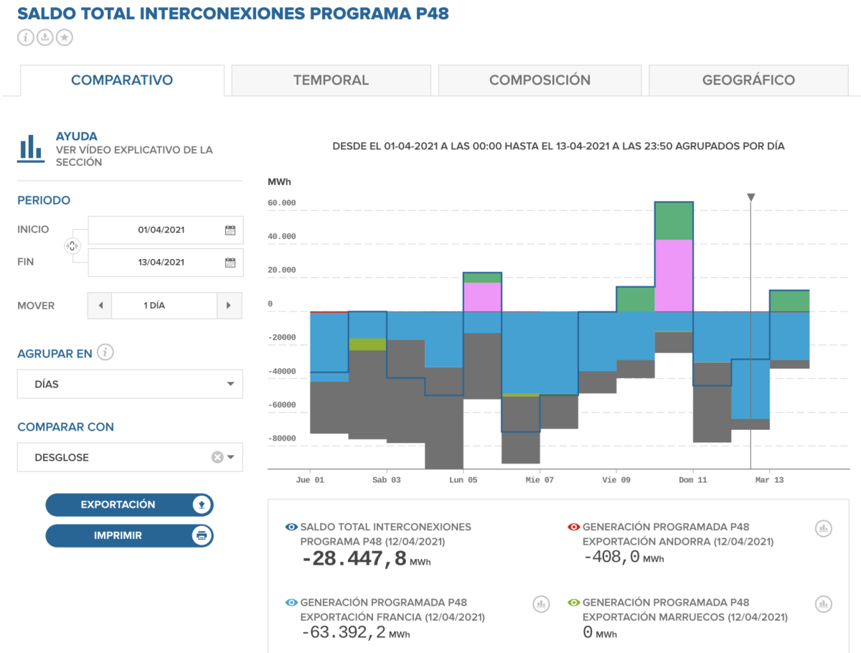The width and height of the screenshot is (861, 653).
Task: Click the link icon between date fields
Action: tap(72, 246)
